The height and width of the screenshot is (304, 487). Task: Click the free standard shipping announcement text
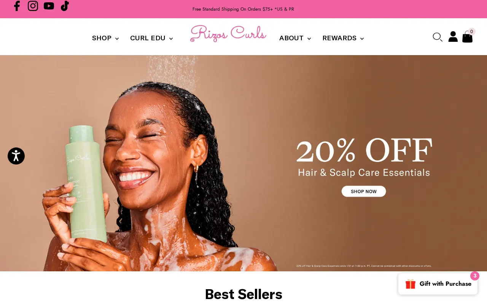[x=243, y=9]
